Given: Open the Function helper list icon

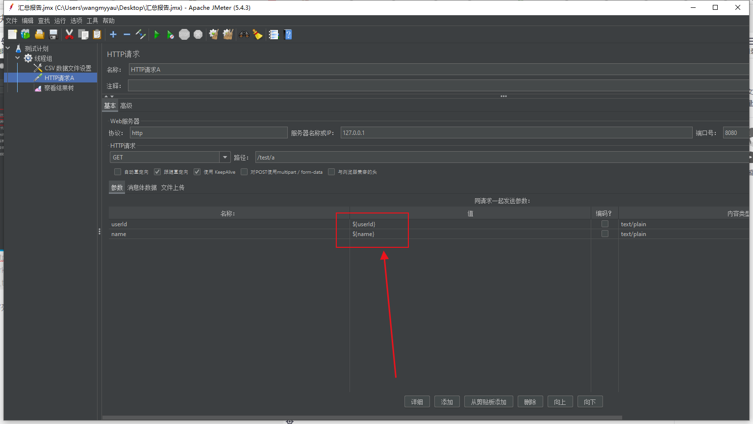Looking at the screenshot, I should click(x=274, y=34).
